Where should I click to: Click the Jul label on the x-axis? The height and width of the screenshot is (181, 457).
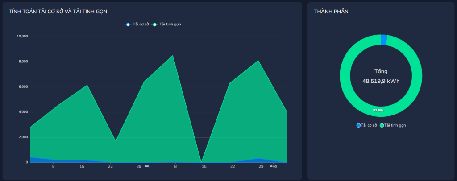[x=147, y=166]
